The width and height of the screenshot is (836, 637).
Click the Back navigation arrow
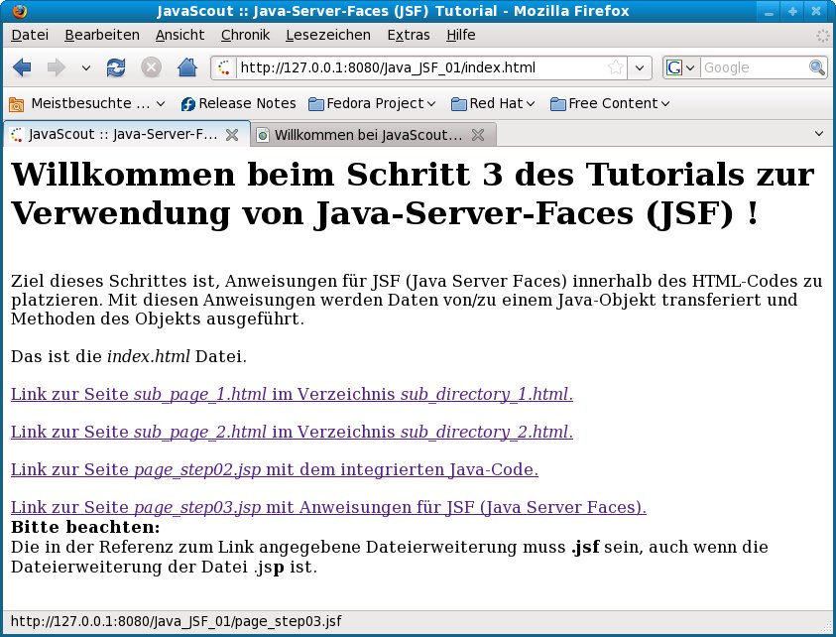[x=23, y=67]
